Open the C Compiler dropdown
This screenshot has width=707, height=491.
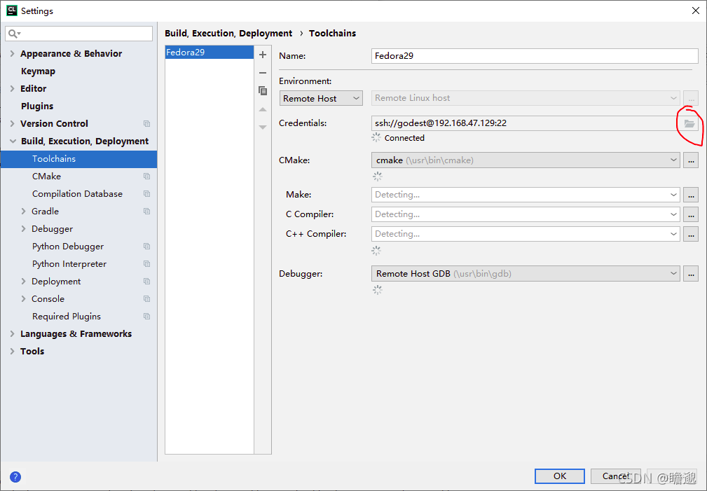point(526,214)
